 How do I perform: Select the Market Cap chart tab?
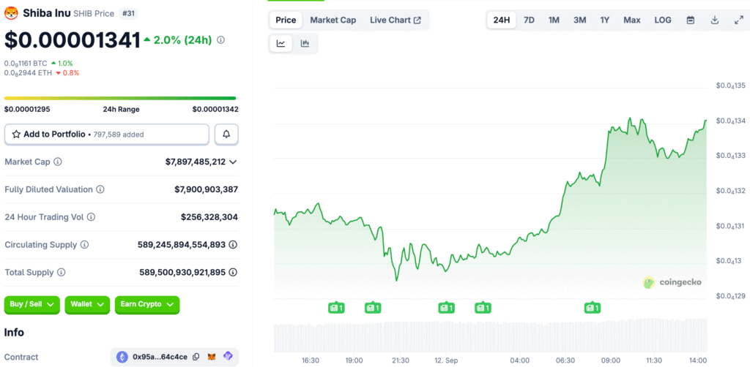(333, 20)
